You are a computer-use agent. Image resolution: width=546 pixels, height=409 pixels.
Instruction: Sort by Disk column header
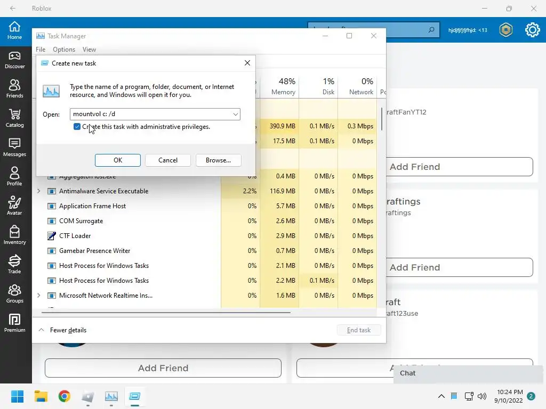point(319,86)
